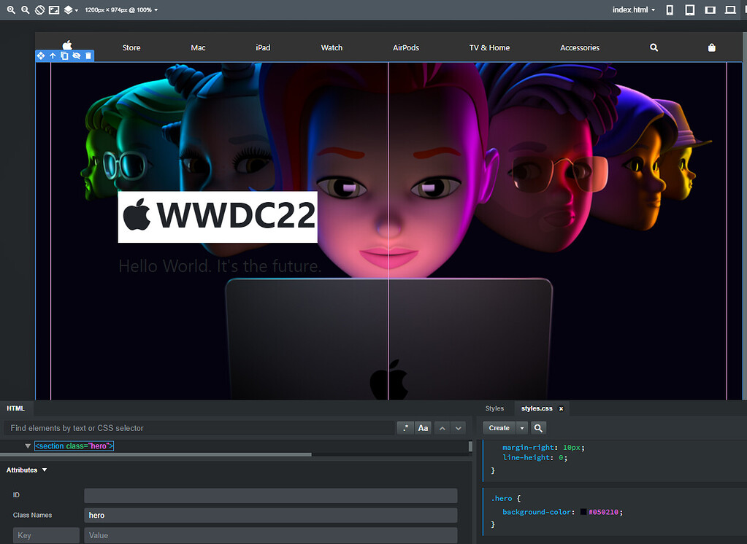Rotate the canvas device orientation
The image size is (747, 544).
(41, 10)
